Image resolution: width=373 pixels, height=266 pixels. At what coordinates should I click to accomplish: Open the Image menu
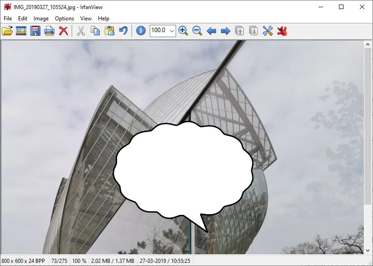point(41,19)
